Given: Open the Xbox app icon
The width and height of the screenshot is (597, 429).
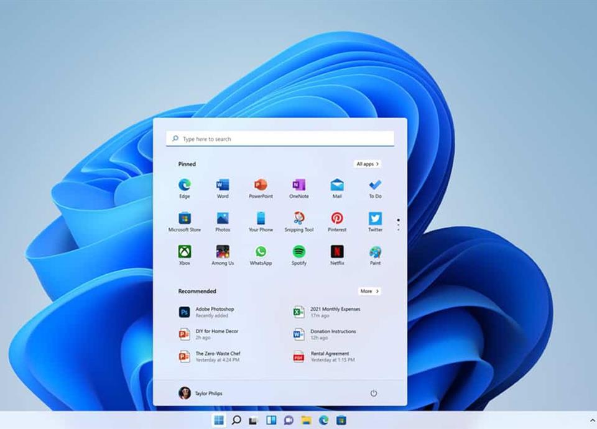Looking at the screenshot, I should (185, 252).
